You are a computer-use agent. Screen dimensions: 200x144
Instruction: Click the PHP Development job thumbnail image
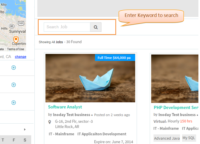[175, 79]
